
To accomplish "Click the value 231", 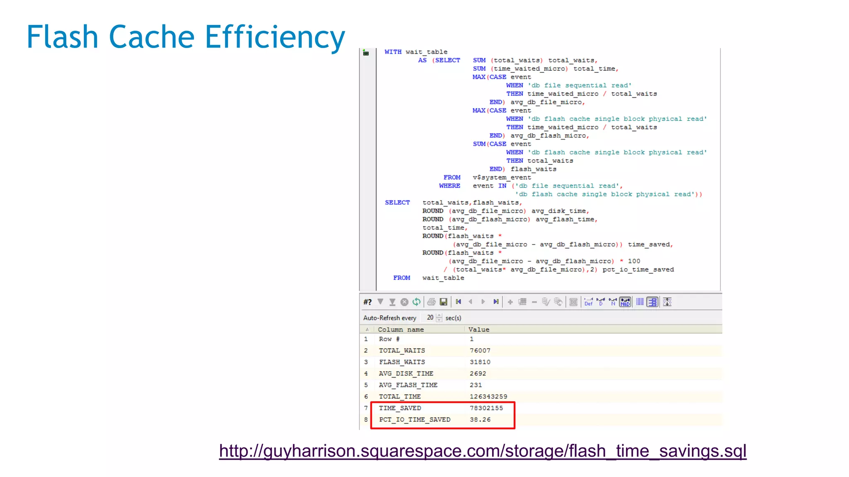I will (475, 385).
